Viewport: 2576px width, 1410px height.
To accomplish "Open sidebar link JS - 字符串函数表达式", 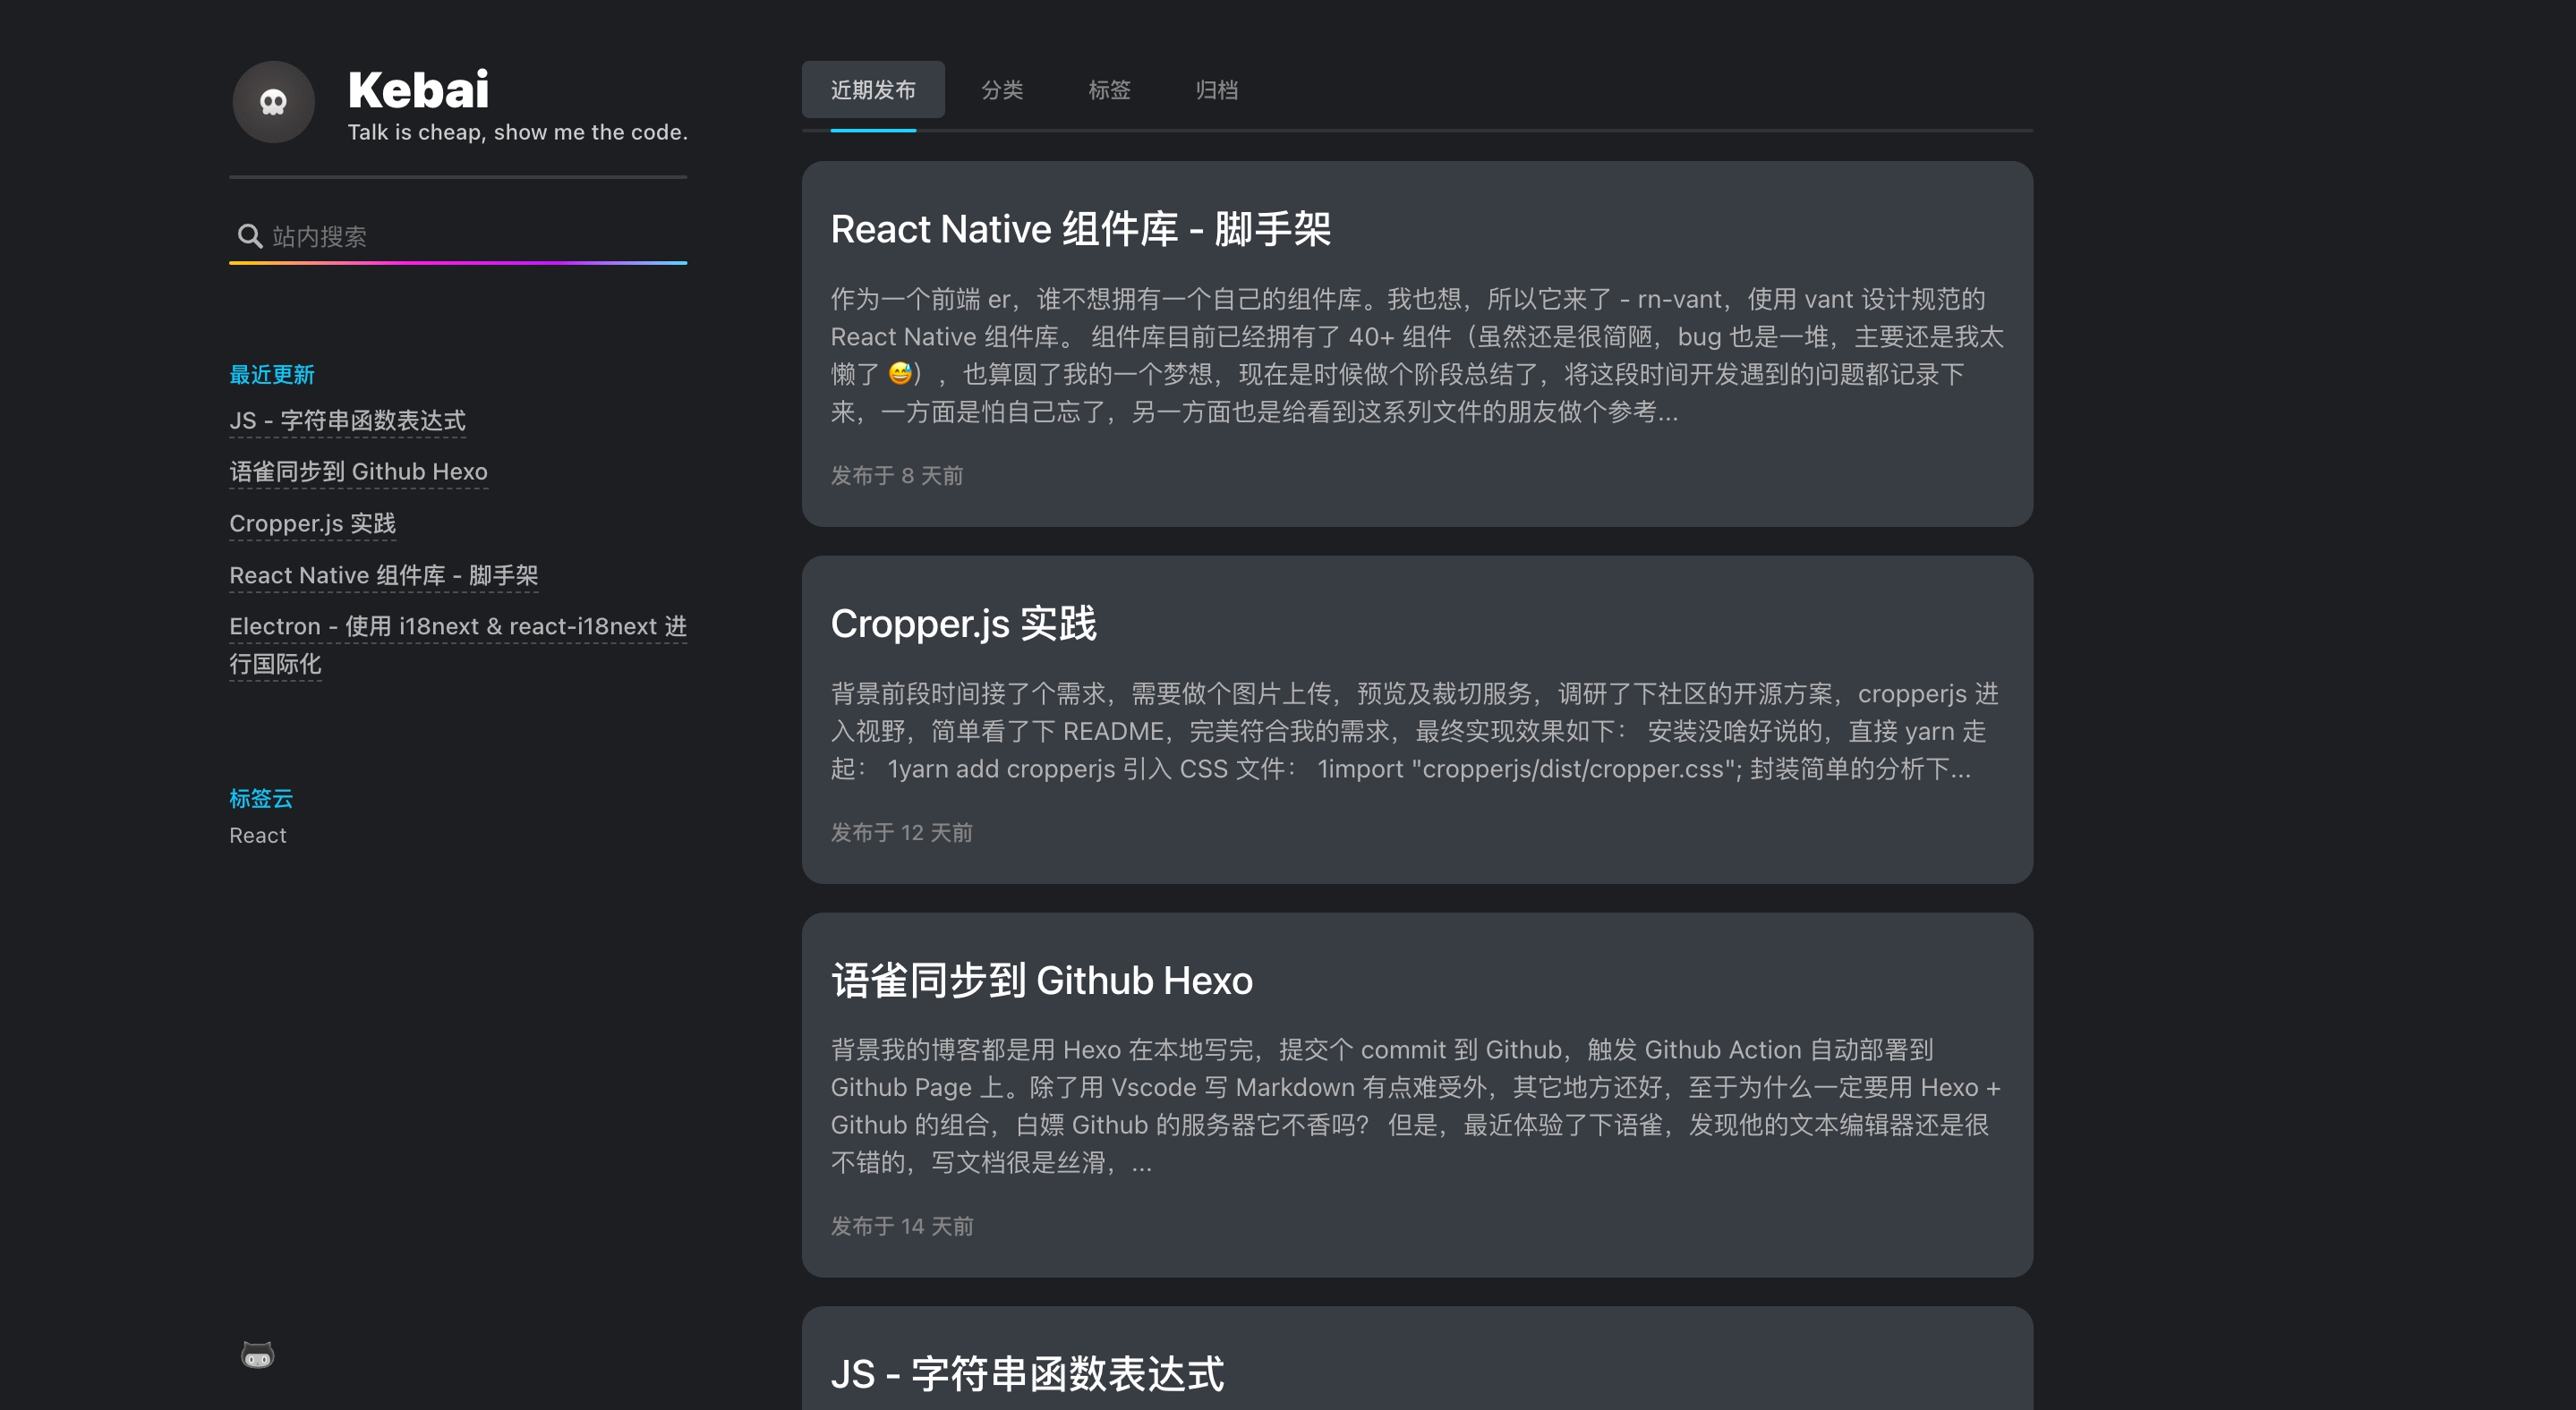I will click(x=347, y=420).
